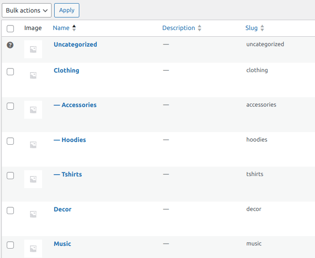This screenshot has width=315, height=258.
Task: Sort categories by Description column
Action: [179, 28]
